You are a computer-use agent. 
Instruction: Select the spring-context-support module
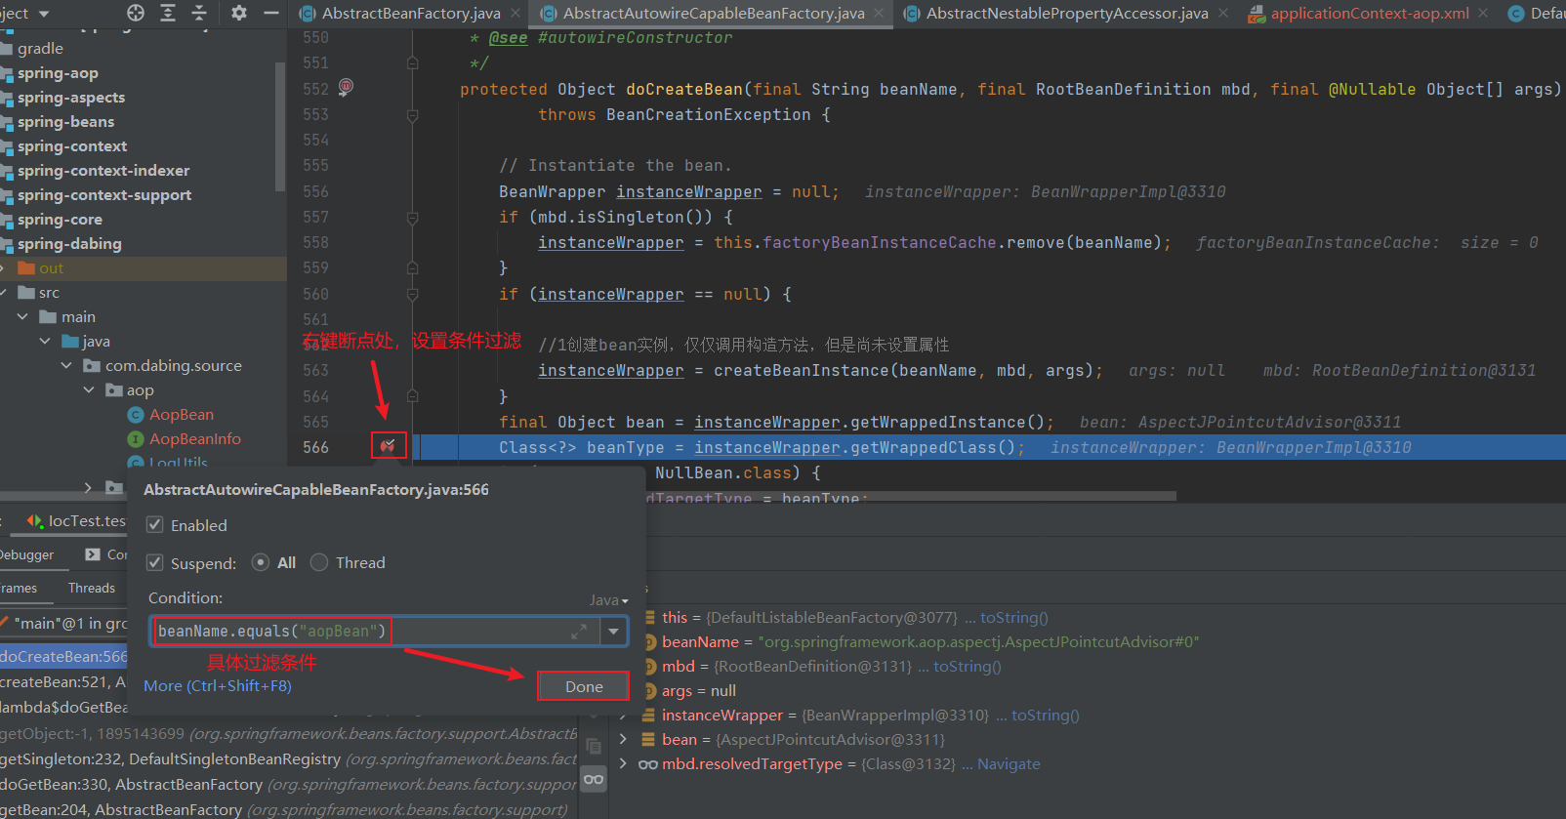(104, 195)
